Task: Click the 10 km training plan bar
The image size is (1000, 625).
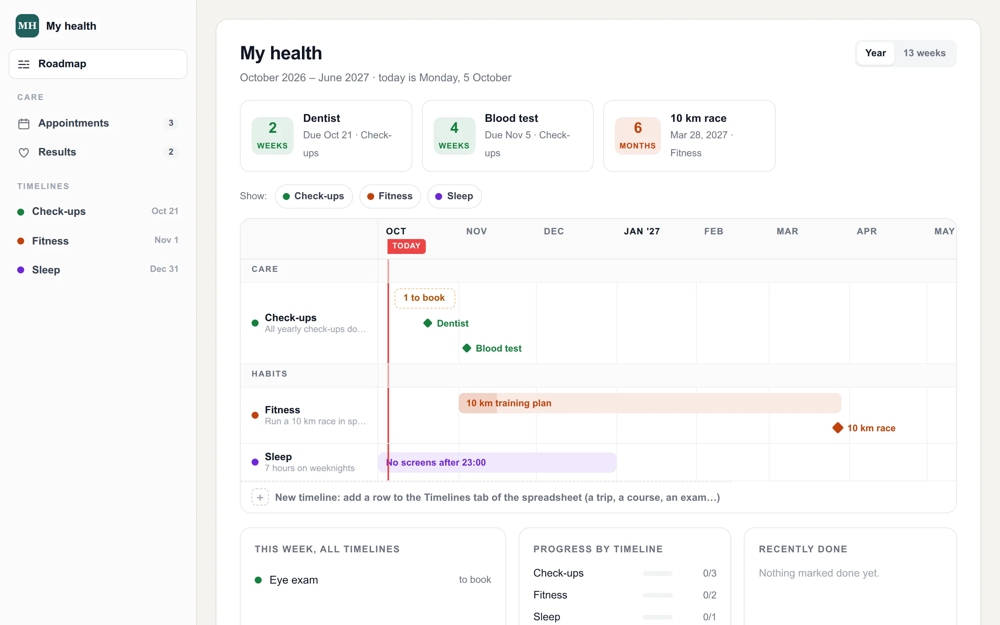Action: (650, 403)
